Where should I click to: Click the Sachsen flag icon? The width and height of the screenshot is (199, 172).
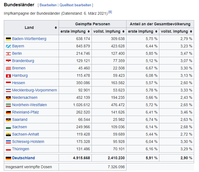pos(8,127)
